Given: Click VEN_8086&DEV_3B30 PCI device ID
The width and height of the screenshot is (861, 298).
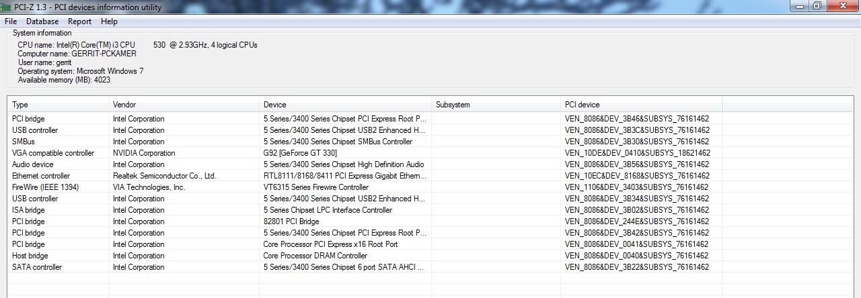Looking at the screenshot, I should pos(637,142).
